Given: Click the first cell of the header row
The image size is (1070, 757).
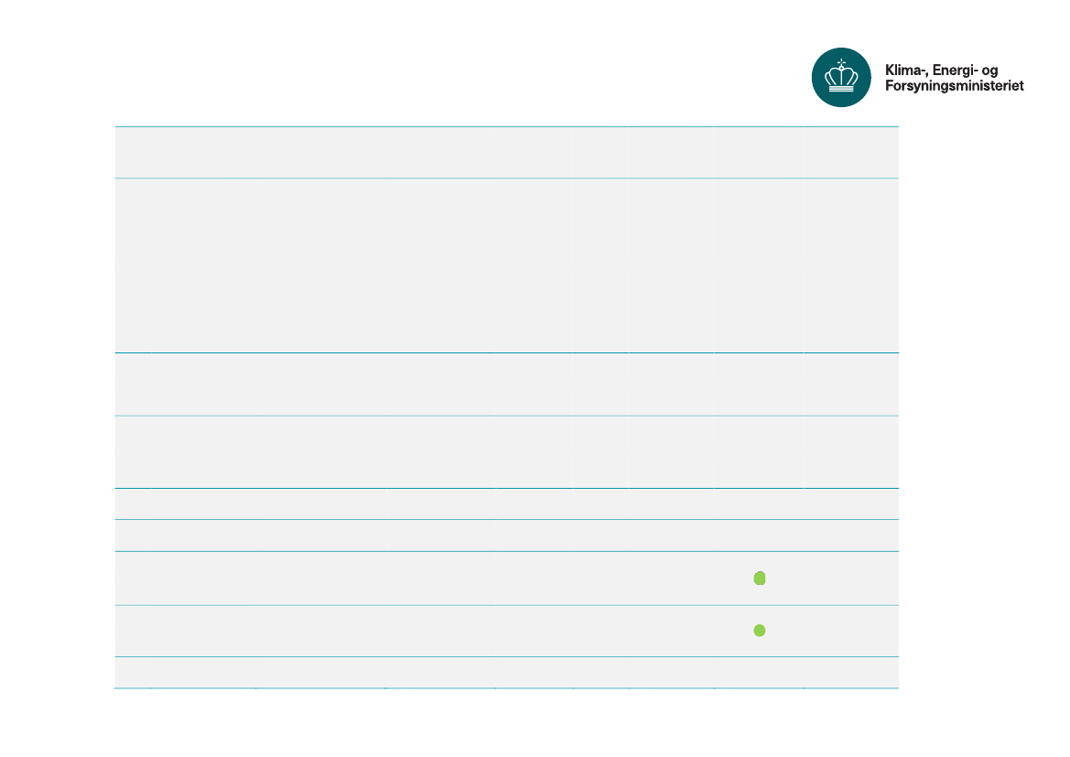Looking at the screenshot, I should (133, 152).
